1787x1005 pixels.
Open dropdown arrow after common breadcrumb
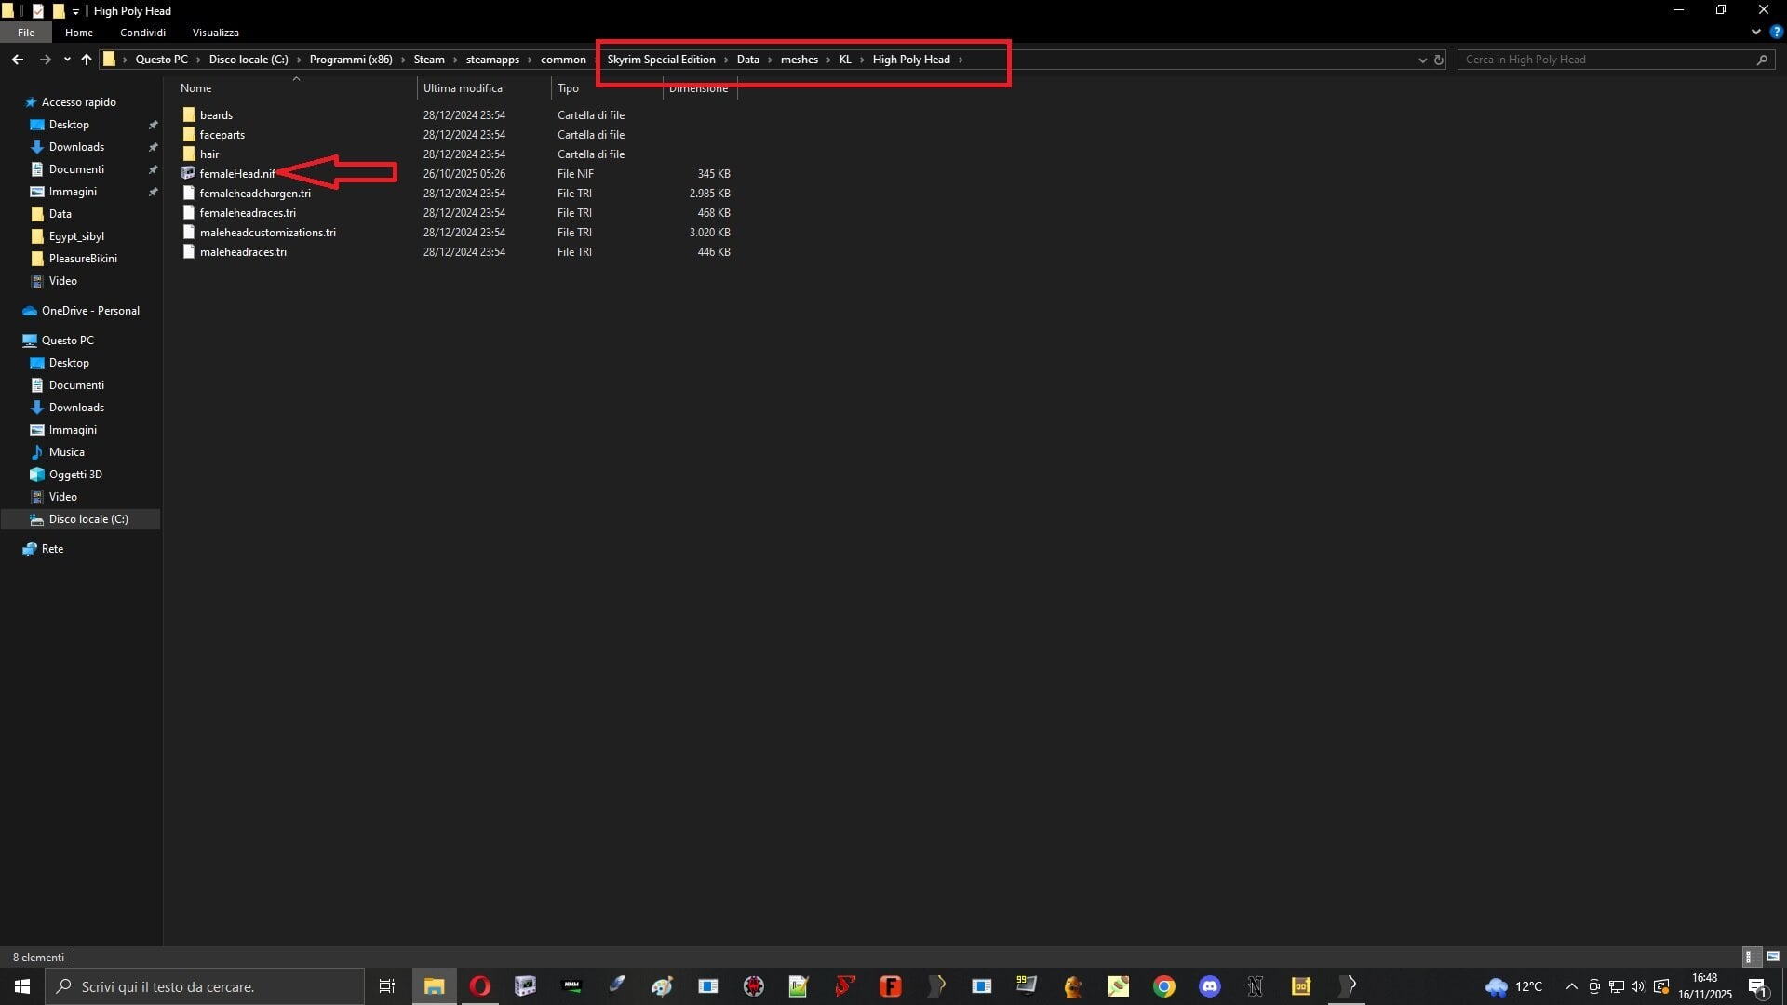coord(597,60)
